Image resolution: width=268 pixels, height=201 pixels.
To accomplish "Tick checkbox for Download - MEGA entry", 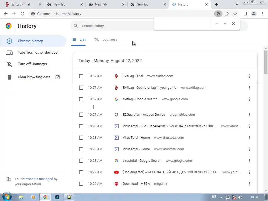I will [81, 184].
